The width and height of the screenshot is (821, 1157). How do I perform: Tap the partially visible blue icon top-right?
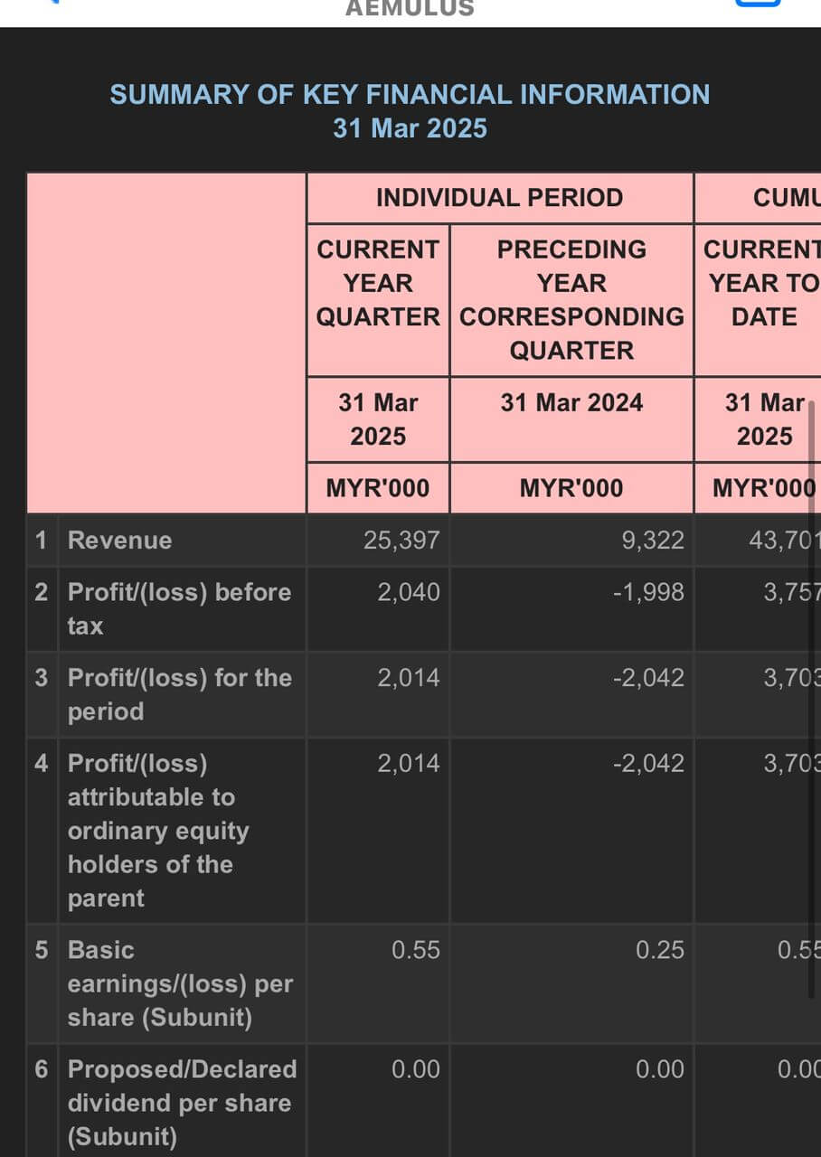(x=758, y=4)
